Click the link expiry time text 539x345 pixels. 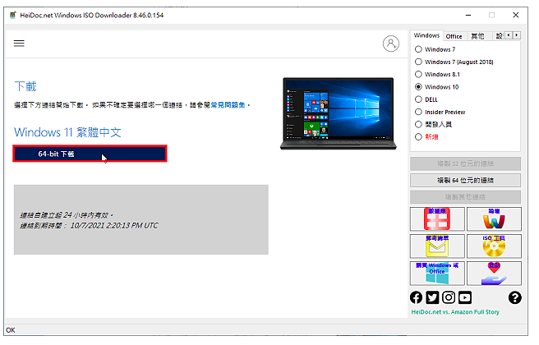(89, 225)
